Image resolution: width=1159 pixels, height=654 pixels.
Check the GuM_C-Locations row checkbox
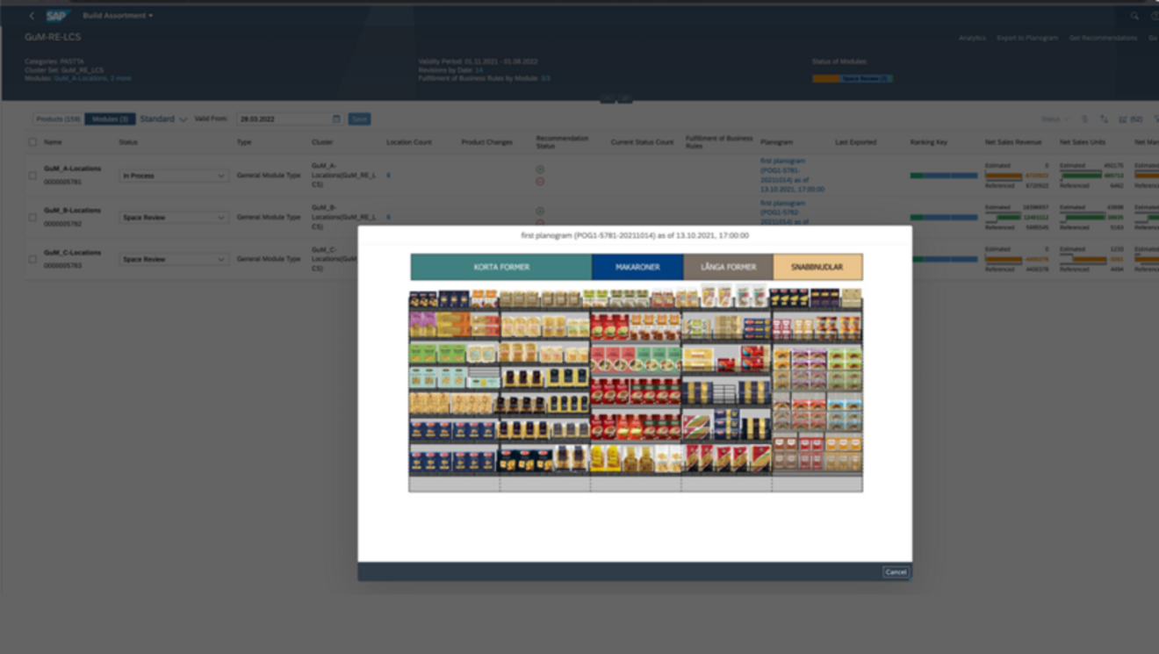click(x=31, y=259)
